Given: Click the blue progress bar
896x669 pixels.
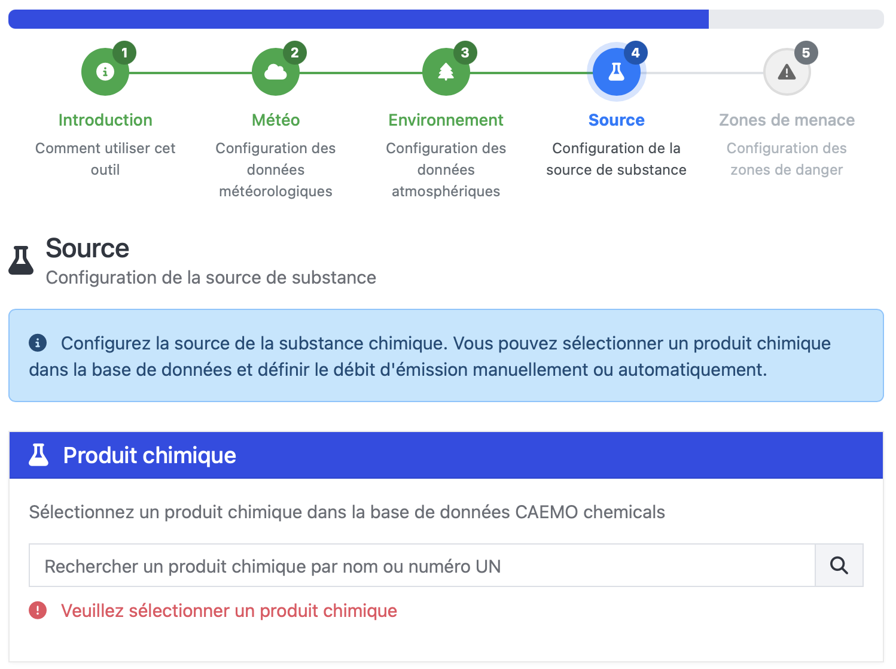Looking at the screenshot, I should pos(359,19).
